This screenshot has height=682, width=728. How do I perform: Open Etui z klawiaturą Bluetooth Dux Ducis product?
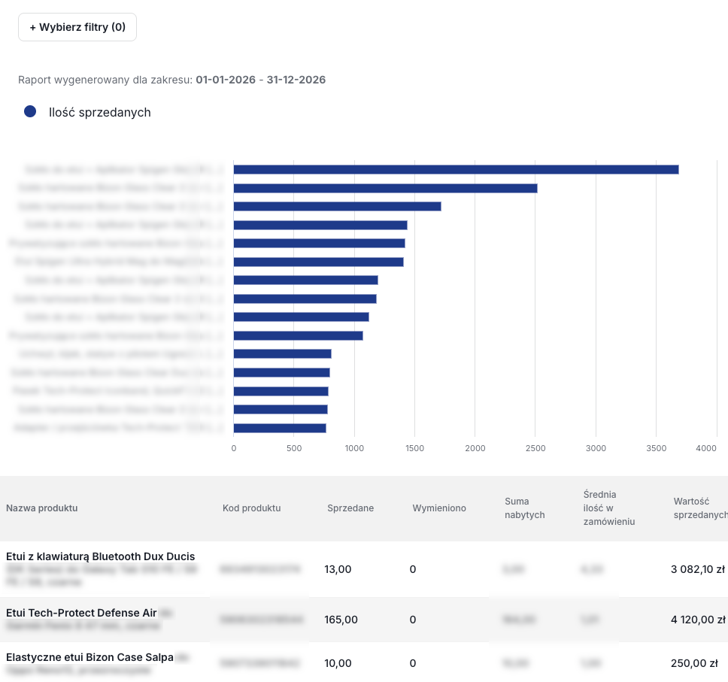100,556
